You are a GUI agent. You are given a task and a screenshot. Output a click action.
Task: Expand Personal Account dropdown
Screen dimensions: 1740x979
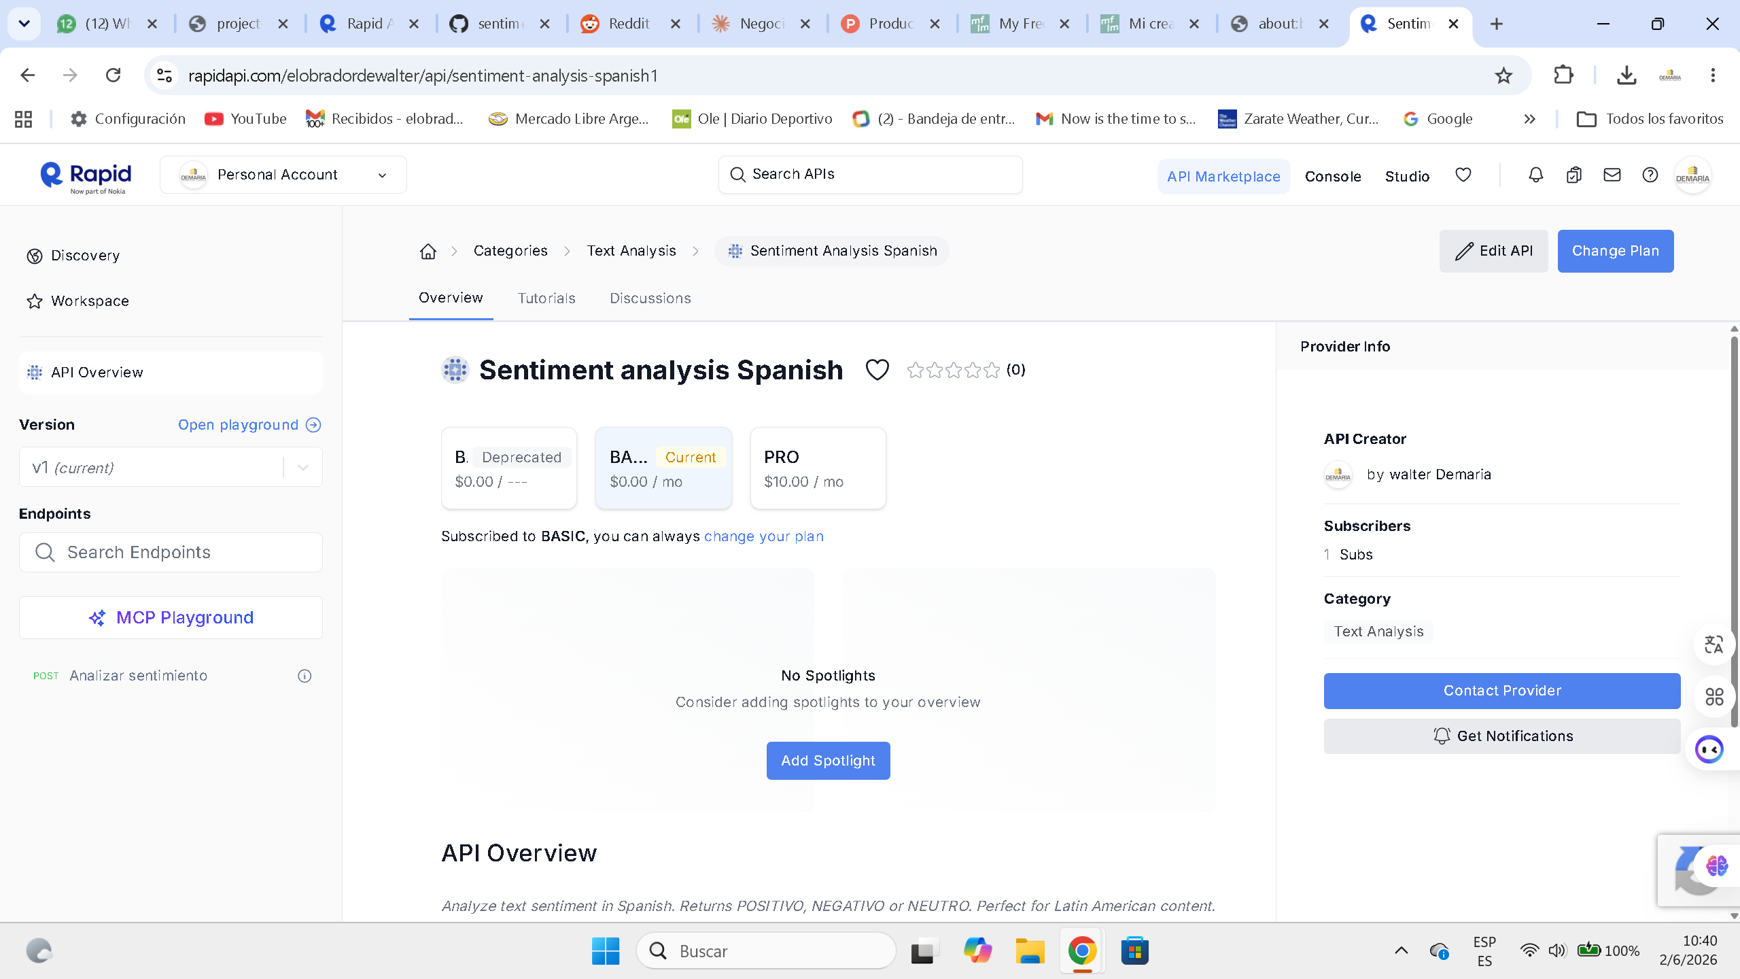(x=283, y=175)
